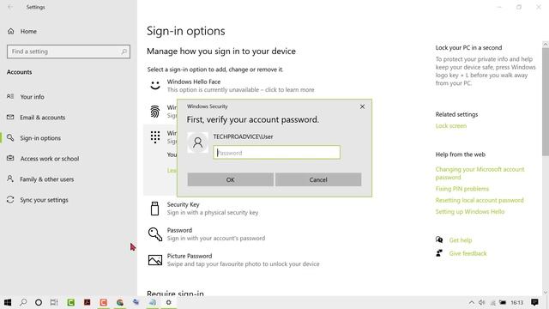Screen dimensions: 549x309
Task: Open Family & other users
Action: tap(46, 179)
